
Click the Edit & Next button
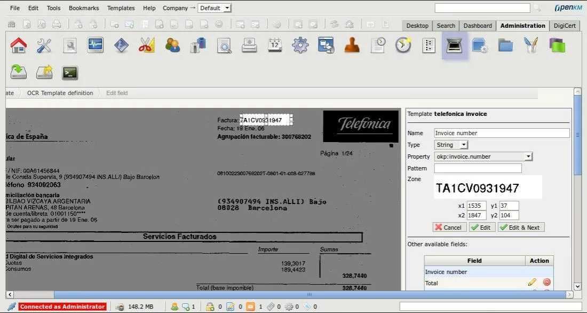pos(521,227)
